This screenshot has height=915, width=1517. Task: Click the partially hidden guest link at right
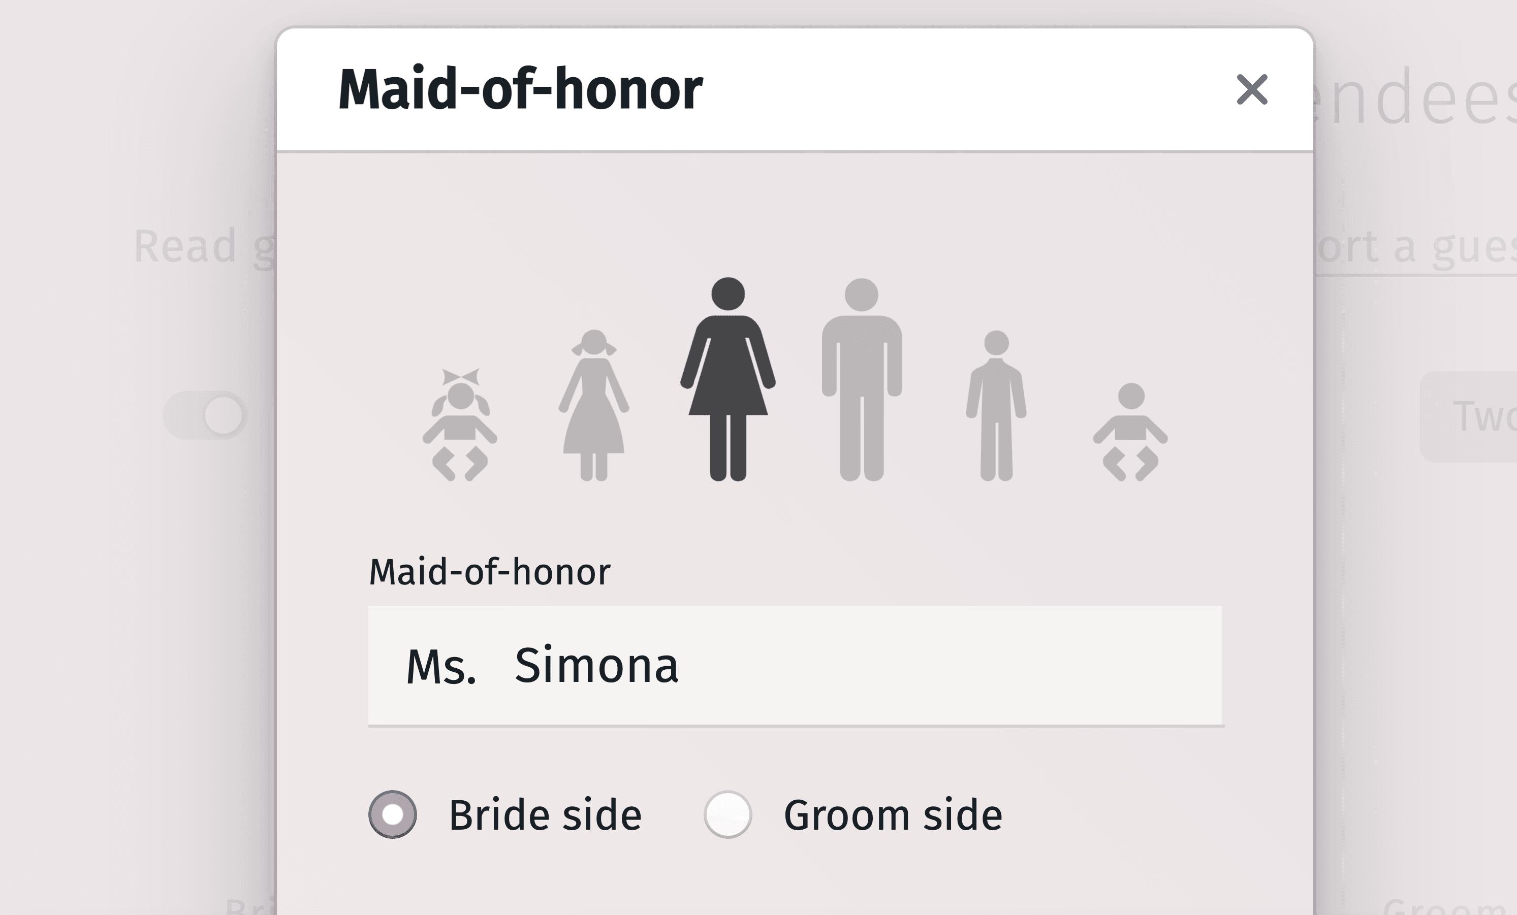pos(1416,247)
